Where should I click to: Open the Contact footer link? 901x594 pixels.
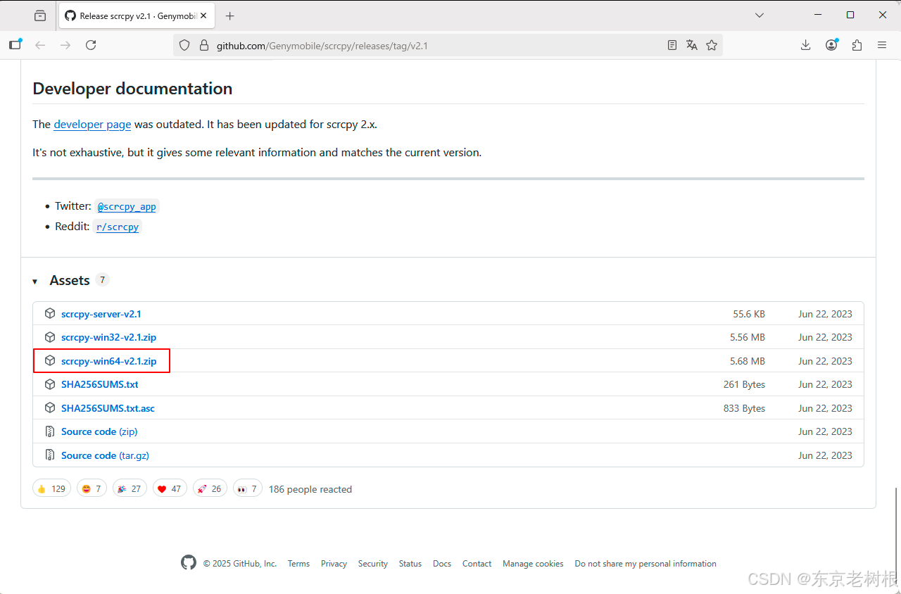point(477,564)
